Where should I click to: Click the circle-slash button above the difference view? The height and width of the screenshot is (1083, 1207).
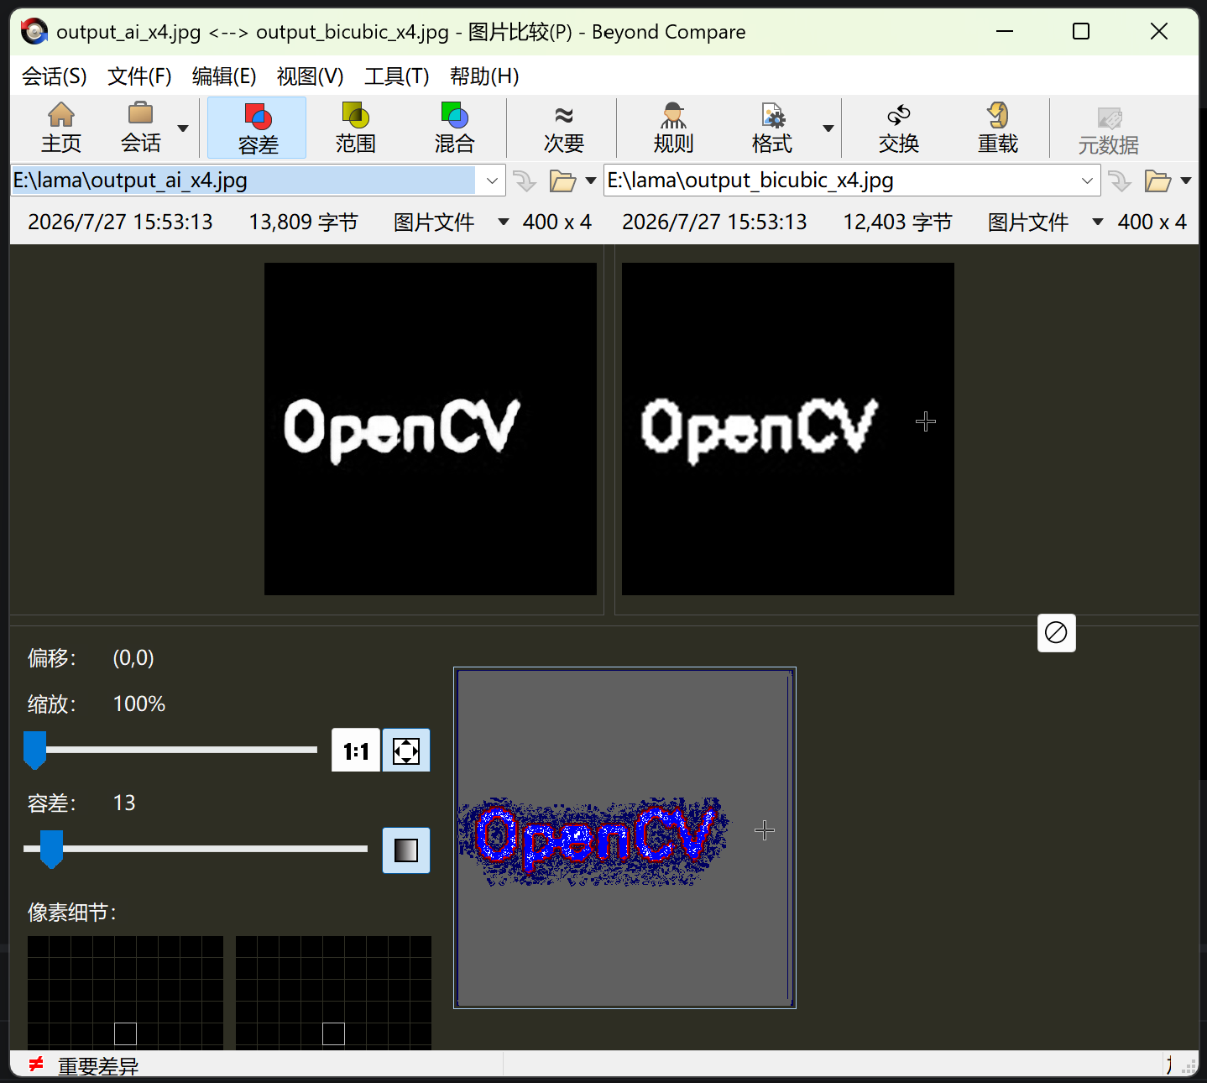1056,632
